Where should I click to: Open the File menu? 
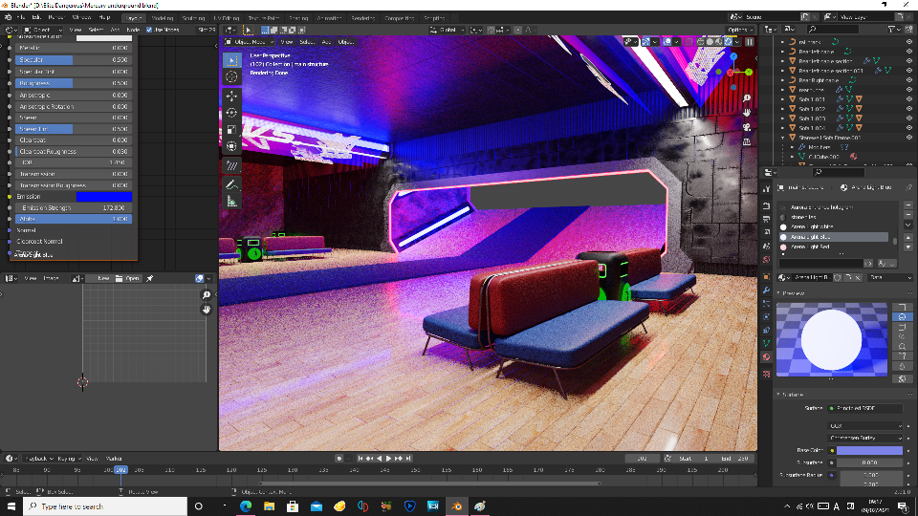point(20,17)
